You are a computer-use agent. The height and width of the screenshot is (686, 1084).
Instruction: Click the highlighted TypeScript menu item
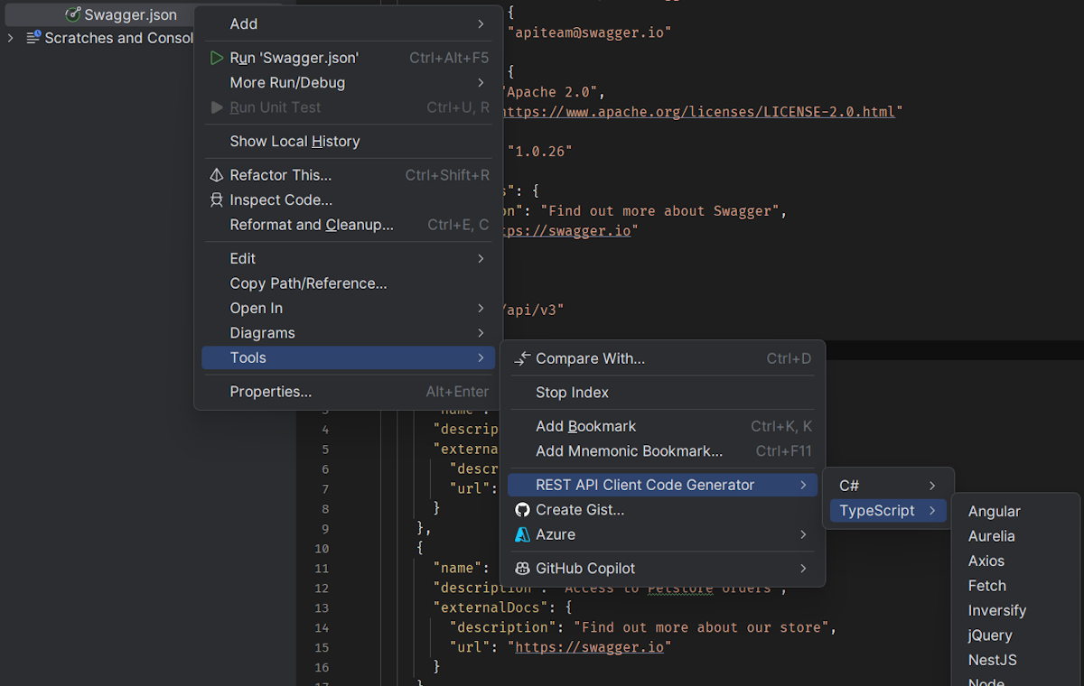click(887, 511)
